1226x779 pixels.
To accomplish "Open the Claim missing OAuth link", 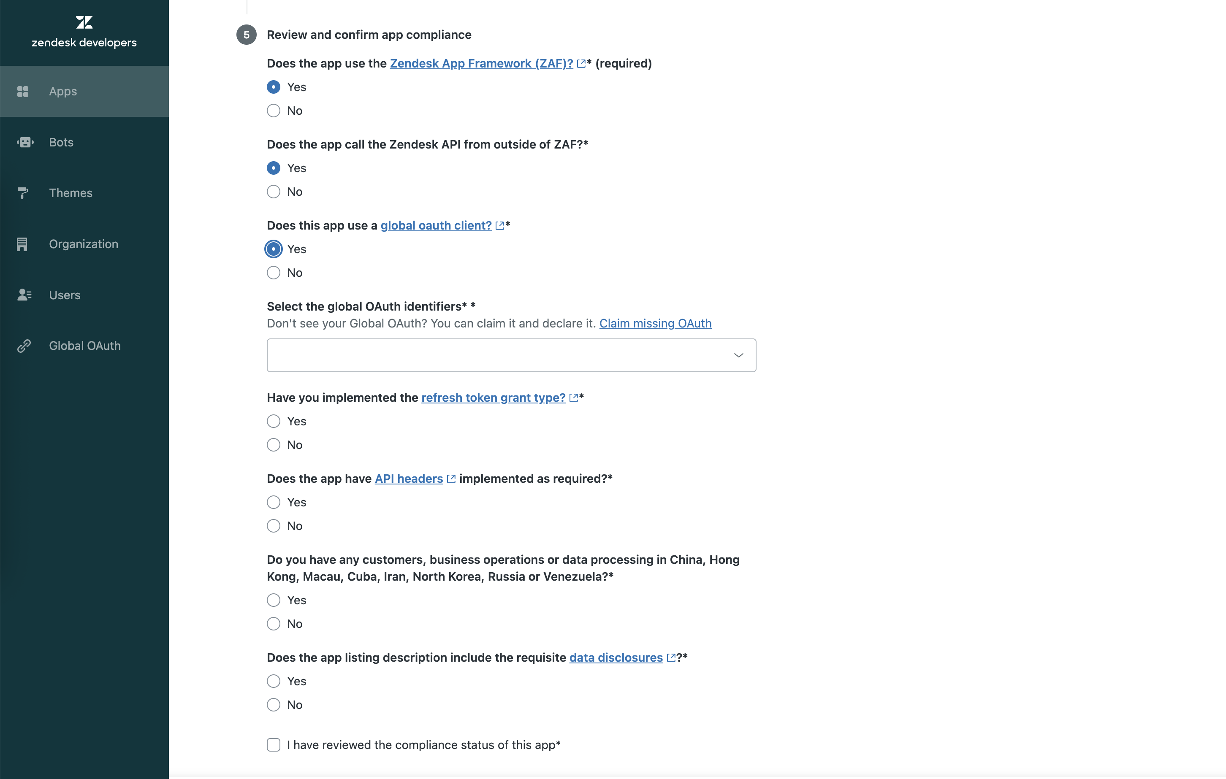I will click(655, 324).
